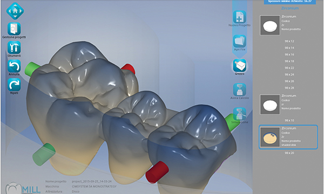Click the home navigation view icon
Image resolution: width=324 pixels, height=194 pixels.
pos(15,11)
